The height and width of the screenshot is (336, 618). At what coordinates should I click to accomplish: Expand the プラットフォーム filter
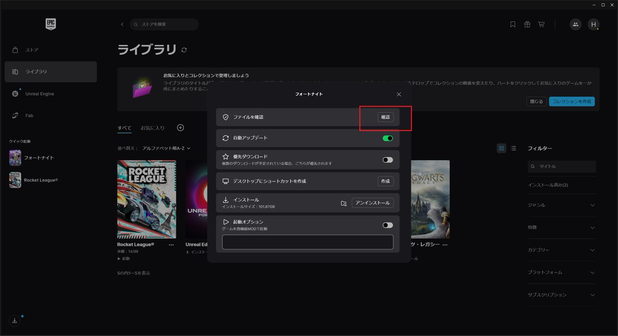click(561, 272)
